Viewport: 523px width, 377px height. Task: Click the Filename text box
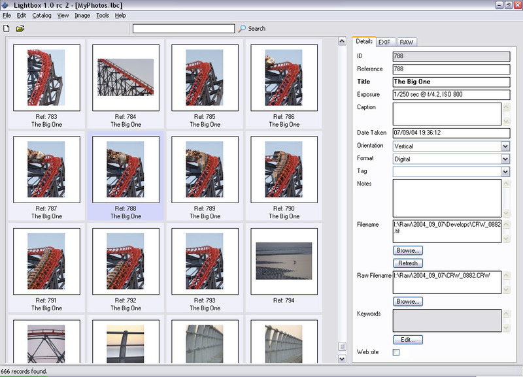447,231
